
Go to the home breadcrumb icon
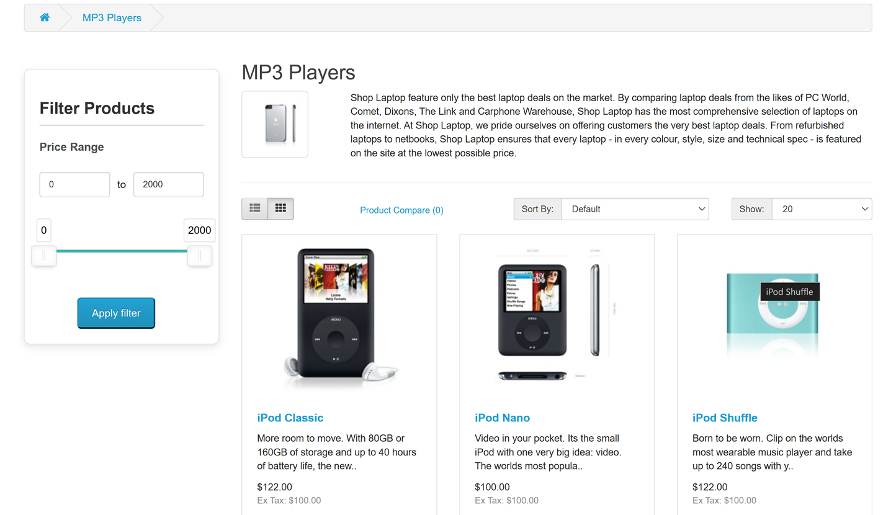(x=45, y=17)
